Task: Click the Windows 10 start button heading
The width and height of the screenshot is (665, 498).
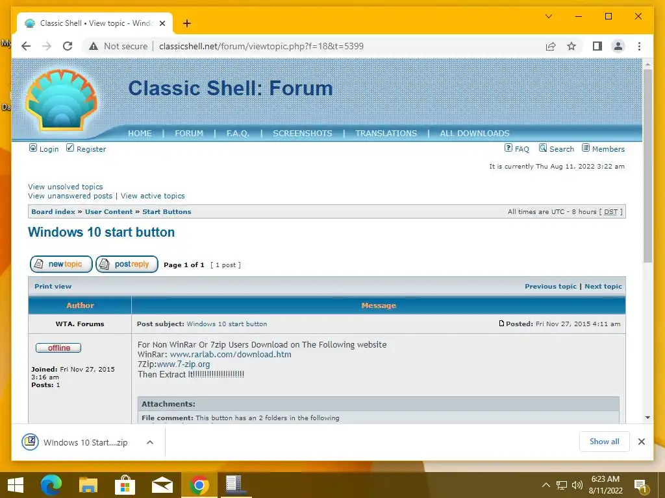Action: (101, 232)
